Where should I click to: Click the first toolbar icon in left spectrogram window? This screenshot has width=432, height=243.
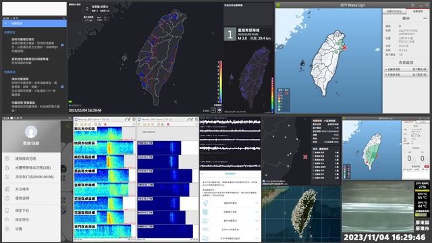[76, 124]
